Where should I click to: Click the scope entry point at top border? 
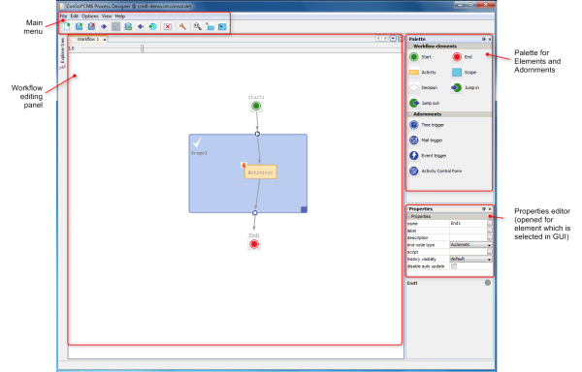[x=257, y=134]
